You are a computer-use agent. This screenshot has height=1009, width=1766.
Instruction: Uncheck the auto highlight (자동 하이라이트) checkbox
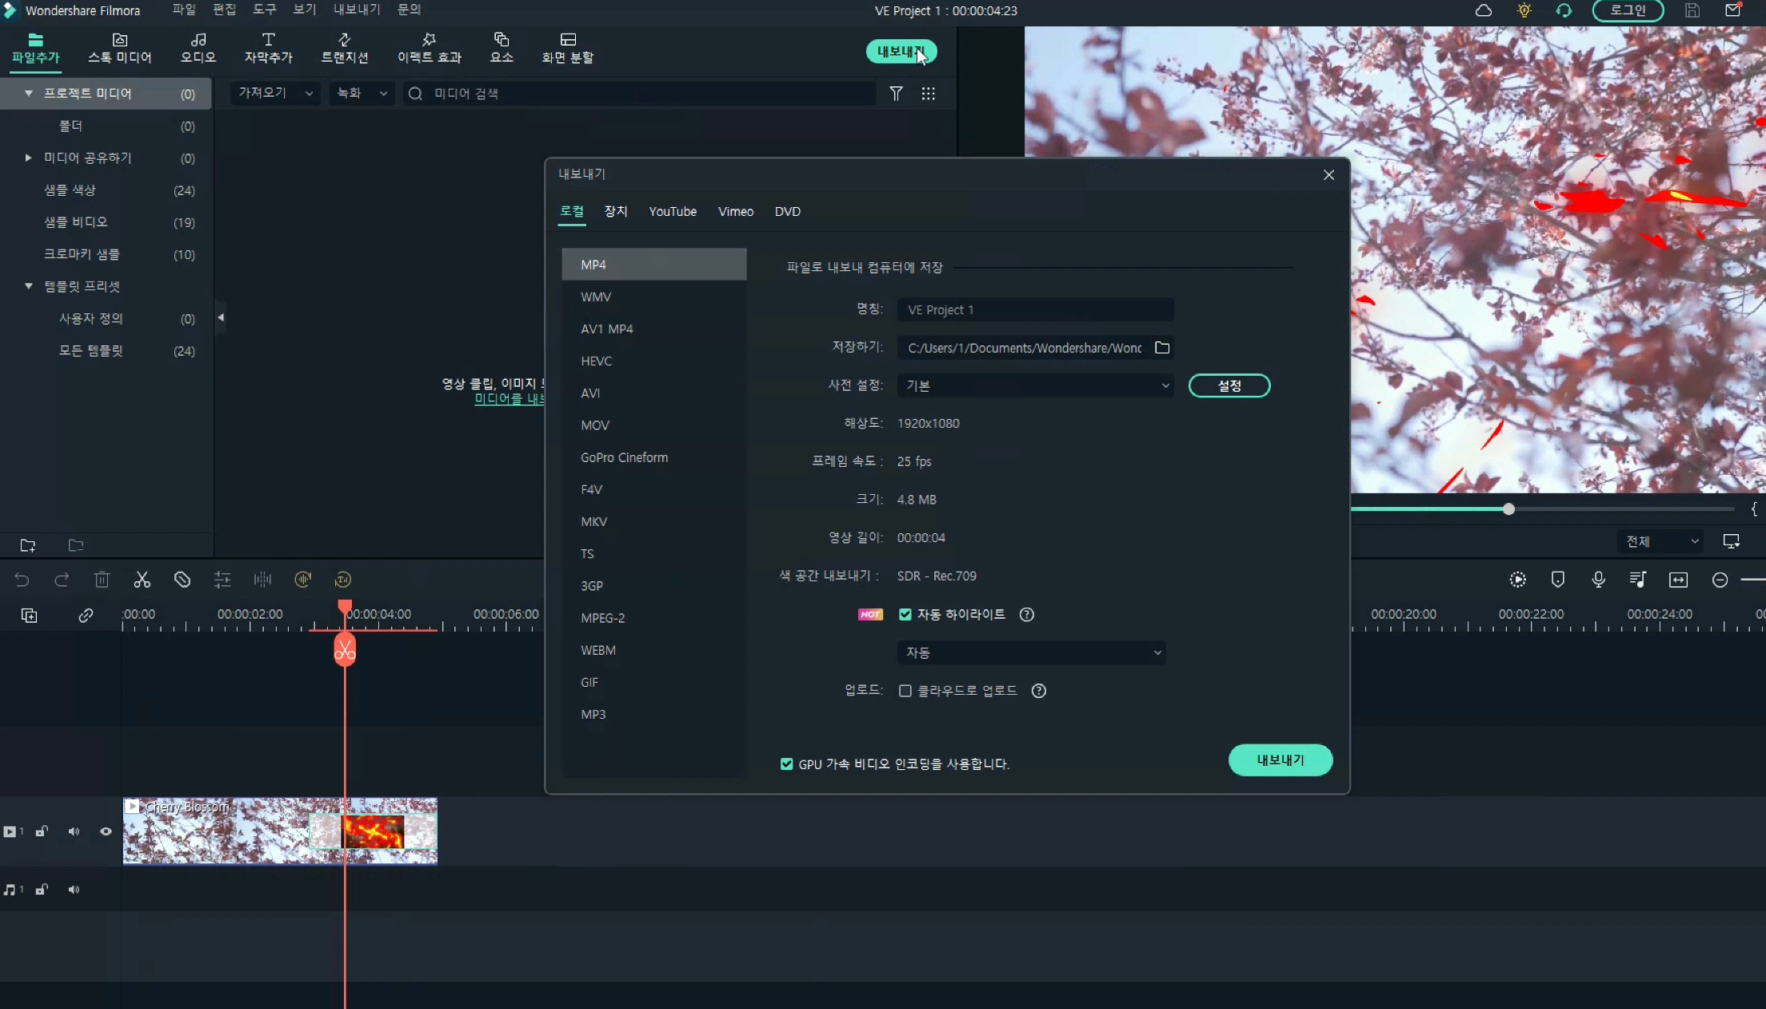click(905, 614)
